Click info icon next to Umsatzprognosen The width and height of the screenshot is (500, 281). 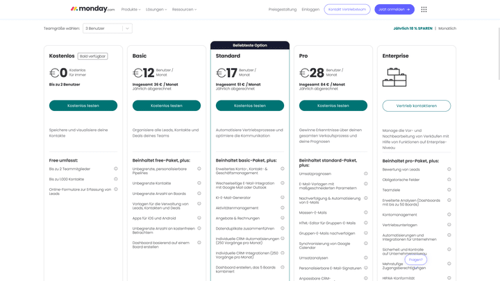click(x=366, y=173)
